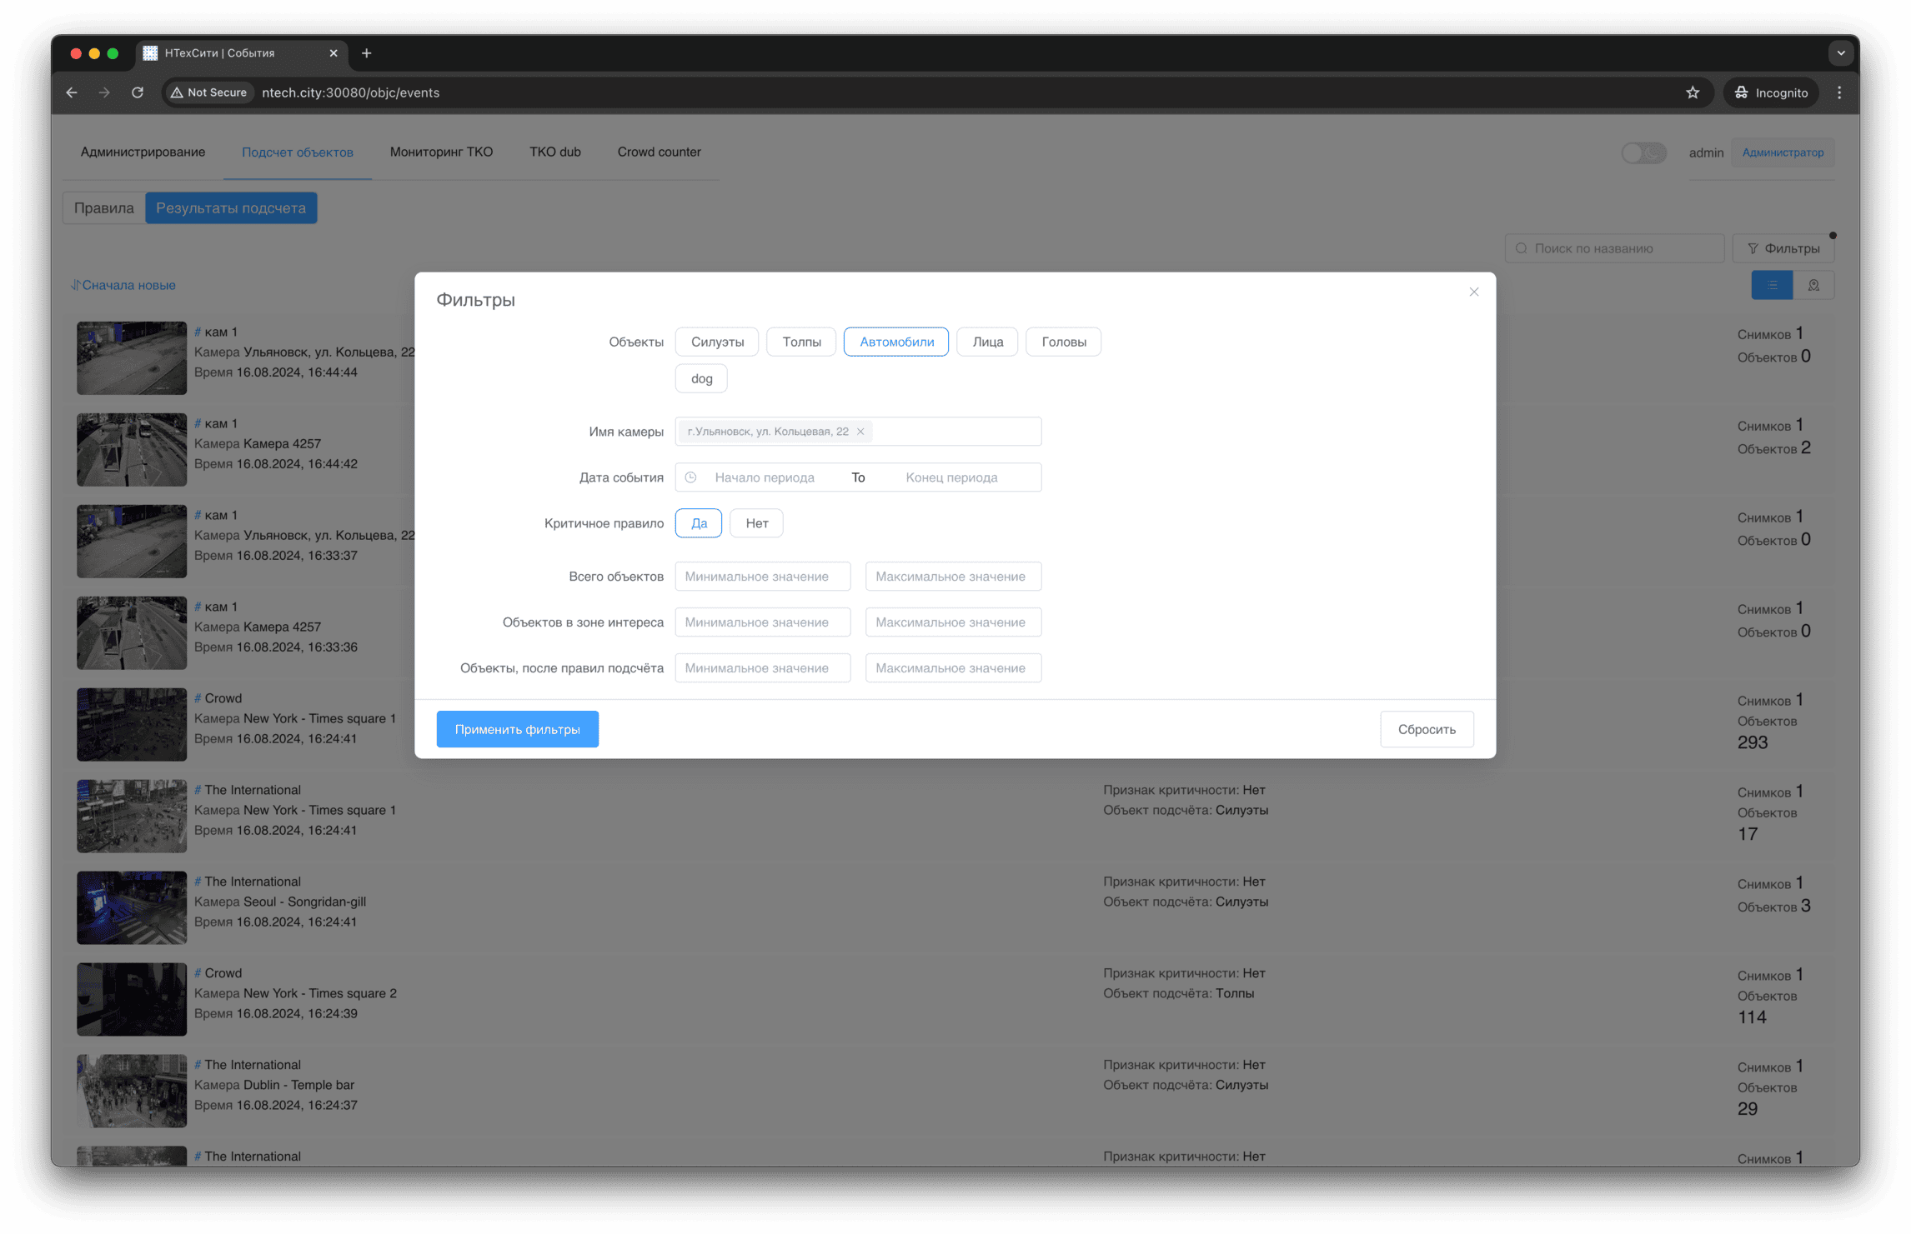Remove the Ульяновск camera tag

point(860,432)
